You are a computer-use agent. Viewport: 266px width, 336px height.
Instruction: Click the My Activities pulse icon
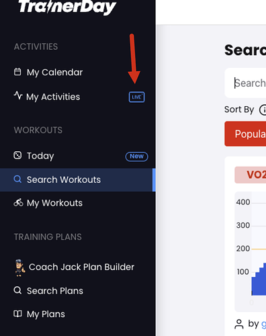point(18,95)
